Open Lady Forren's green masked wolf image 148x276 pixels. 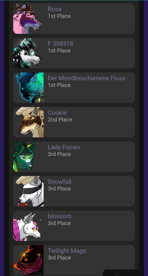pos(28,157)
